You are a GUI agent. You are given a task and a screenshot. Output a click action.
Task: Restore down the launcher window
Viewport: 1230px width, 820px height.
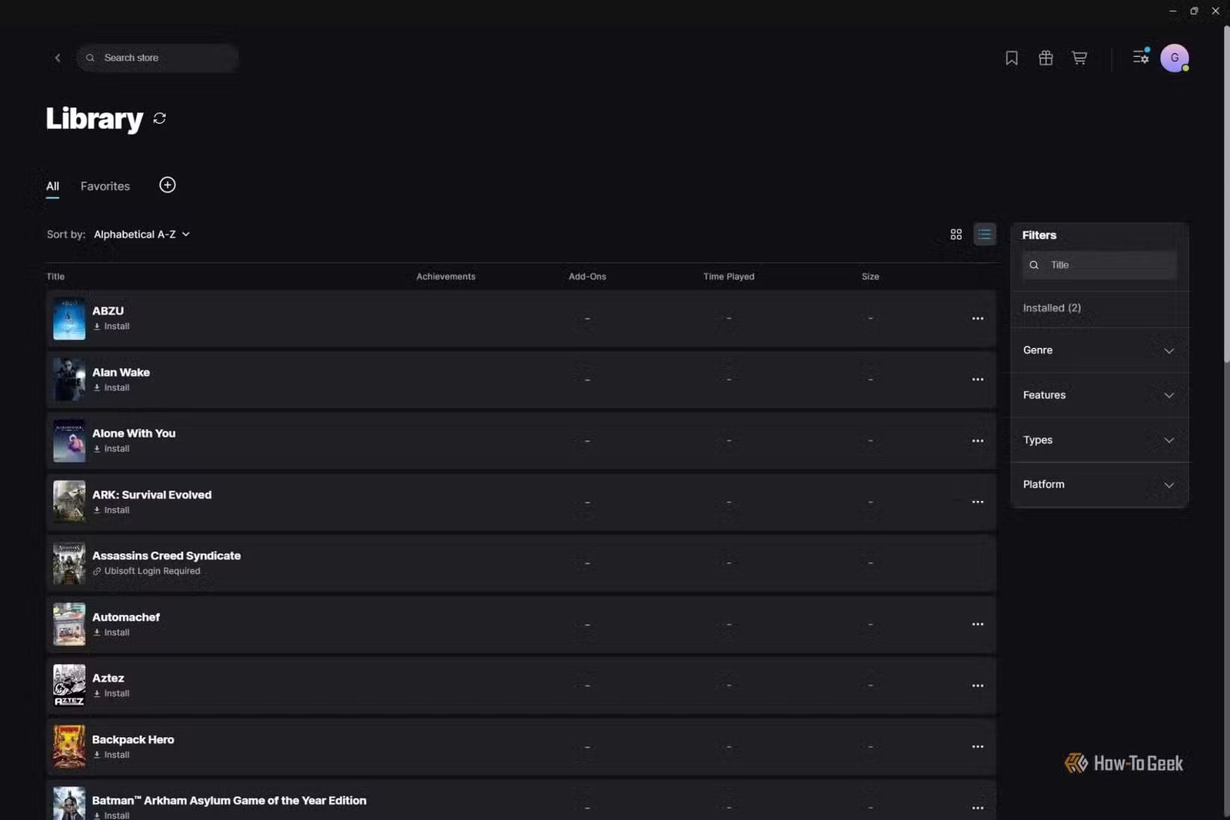click(1194, 11)
